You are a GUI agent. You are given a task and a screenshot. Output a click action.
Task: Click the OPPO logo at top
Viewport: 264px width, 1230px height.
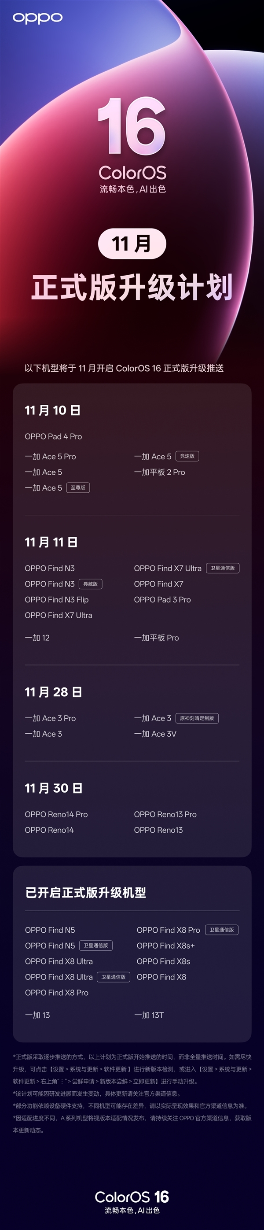tap(37, 18)
